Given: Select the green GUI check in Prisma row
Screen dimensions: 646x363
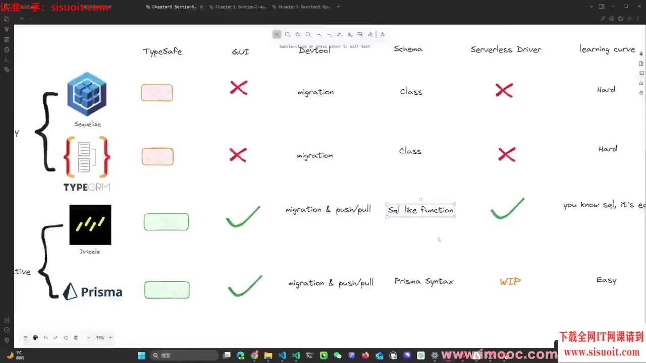Looking at the screenshot, I should [x=245, y=286].
